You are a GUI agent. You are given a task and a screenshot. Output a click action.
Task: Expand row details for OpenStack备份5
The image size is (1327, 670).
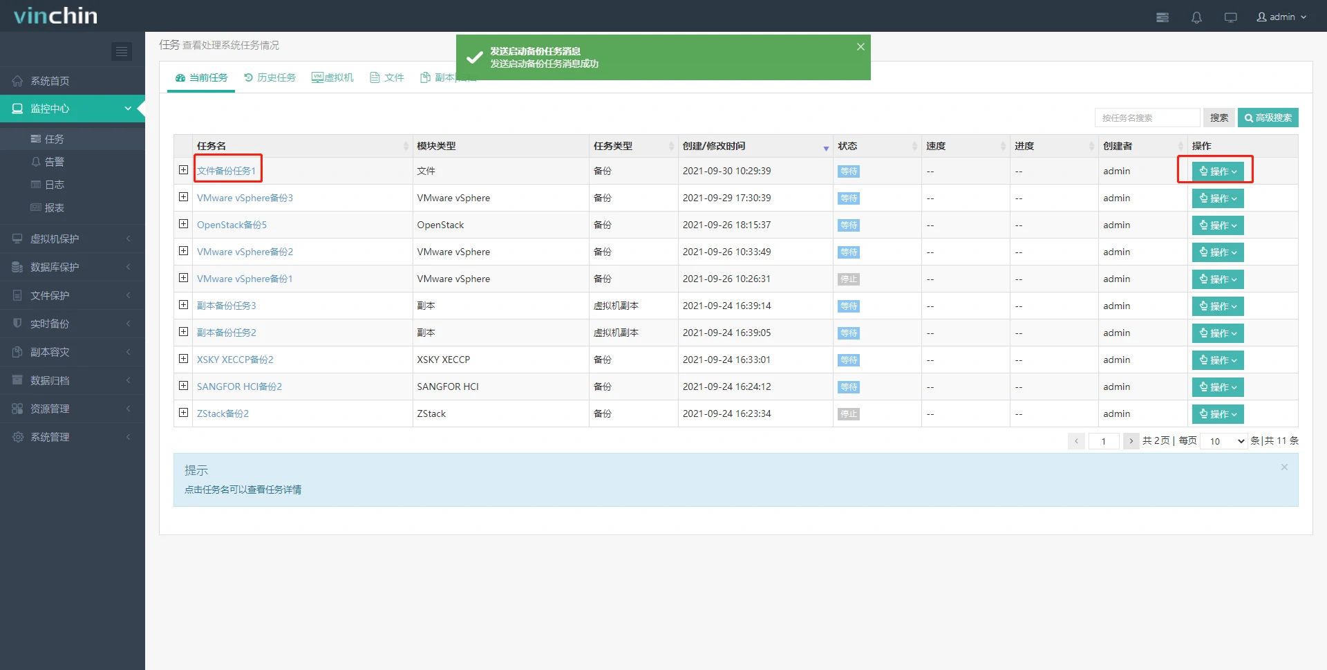[183, 224]
